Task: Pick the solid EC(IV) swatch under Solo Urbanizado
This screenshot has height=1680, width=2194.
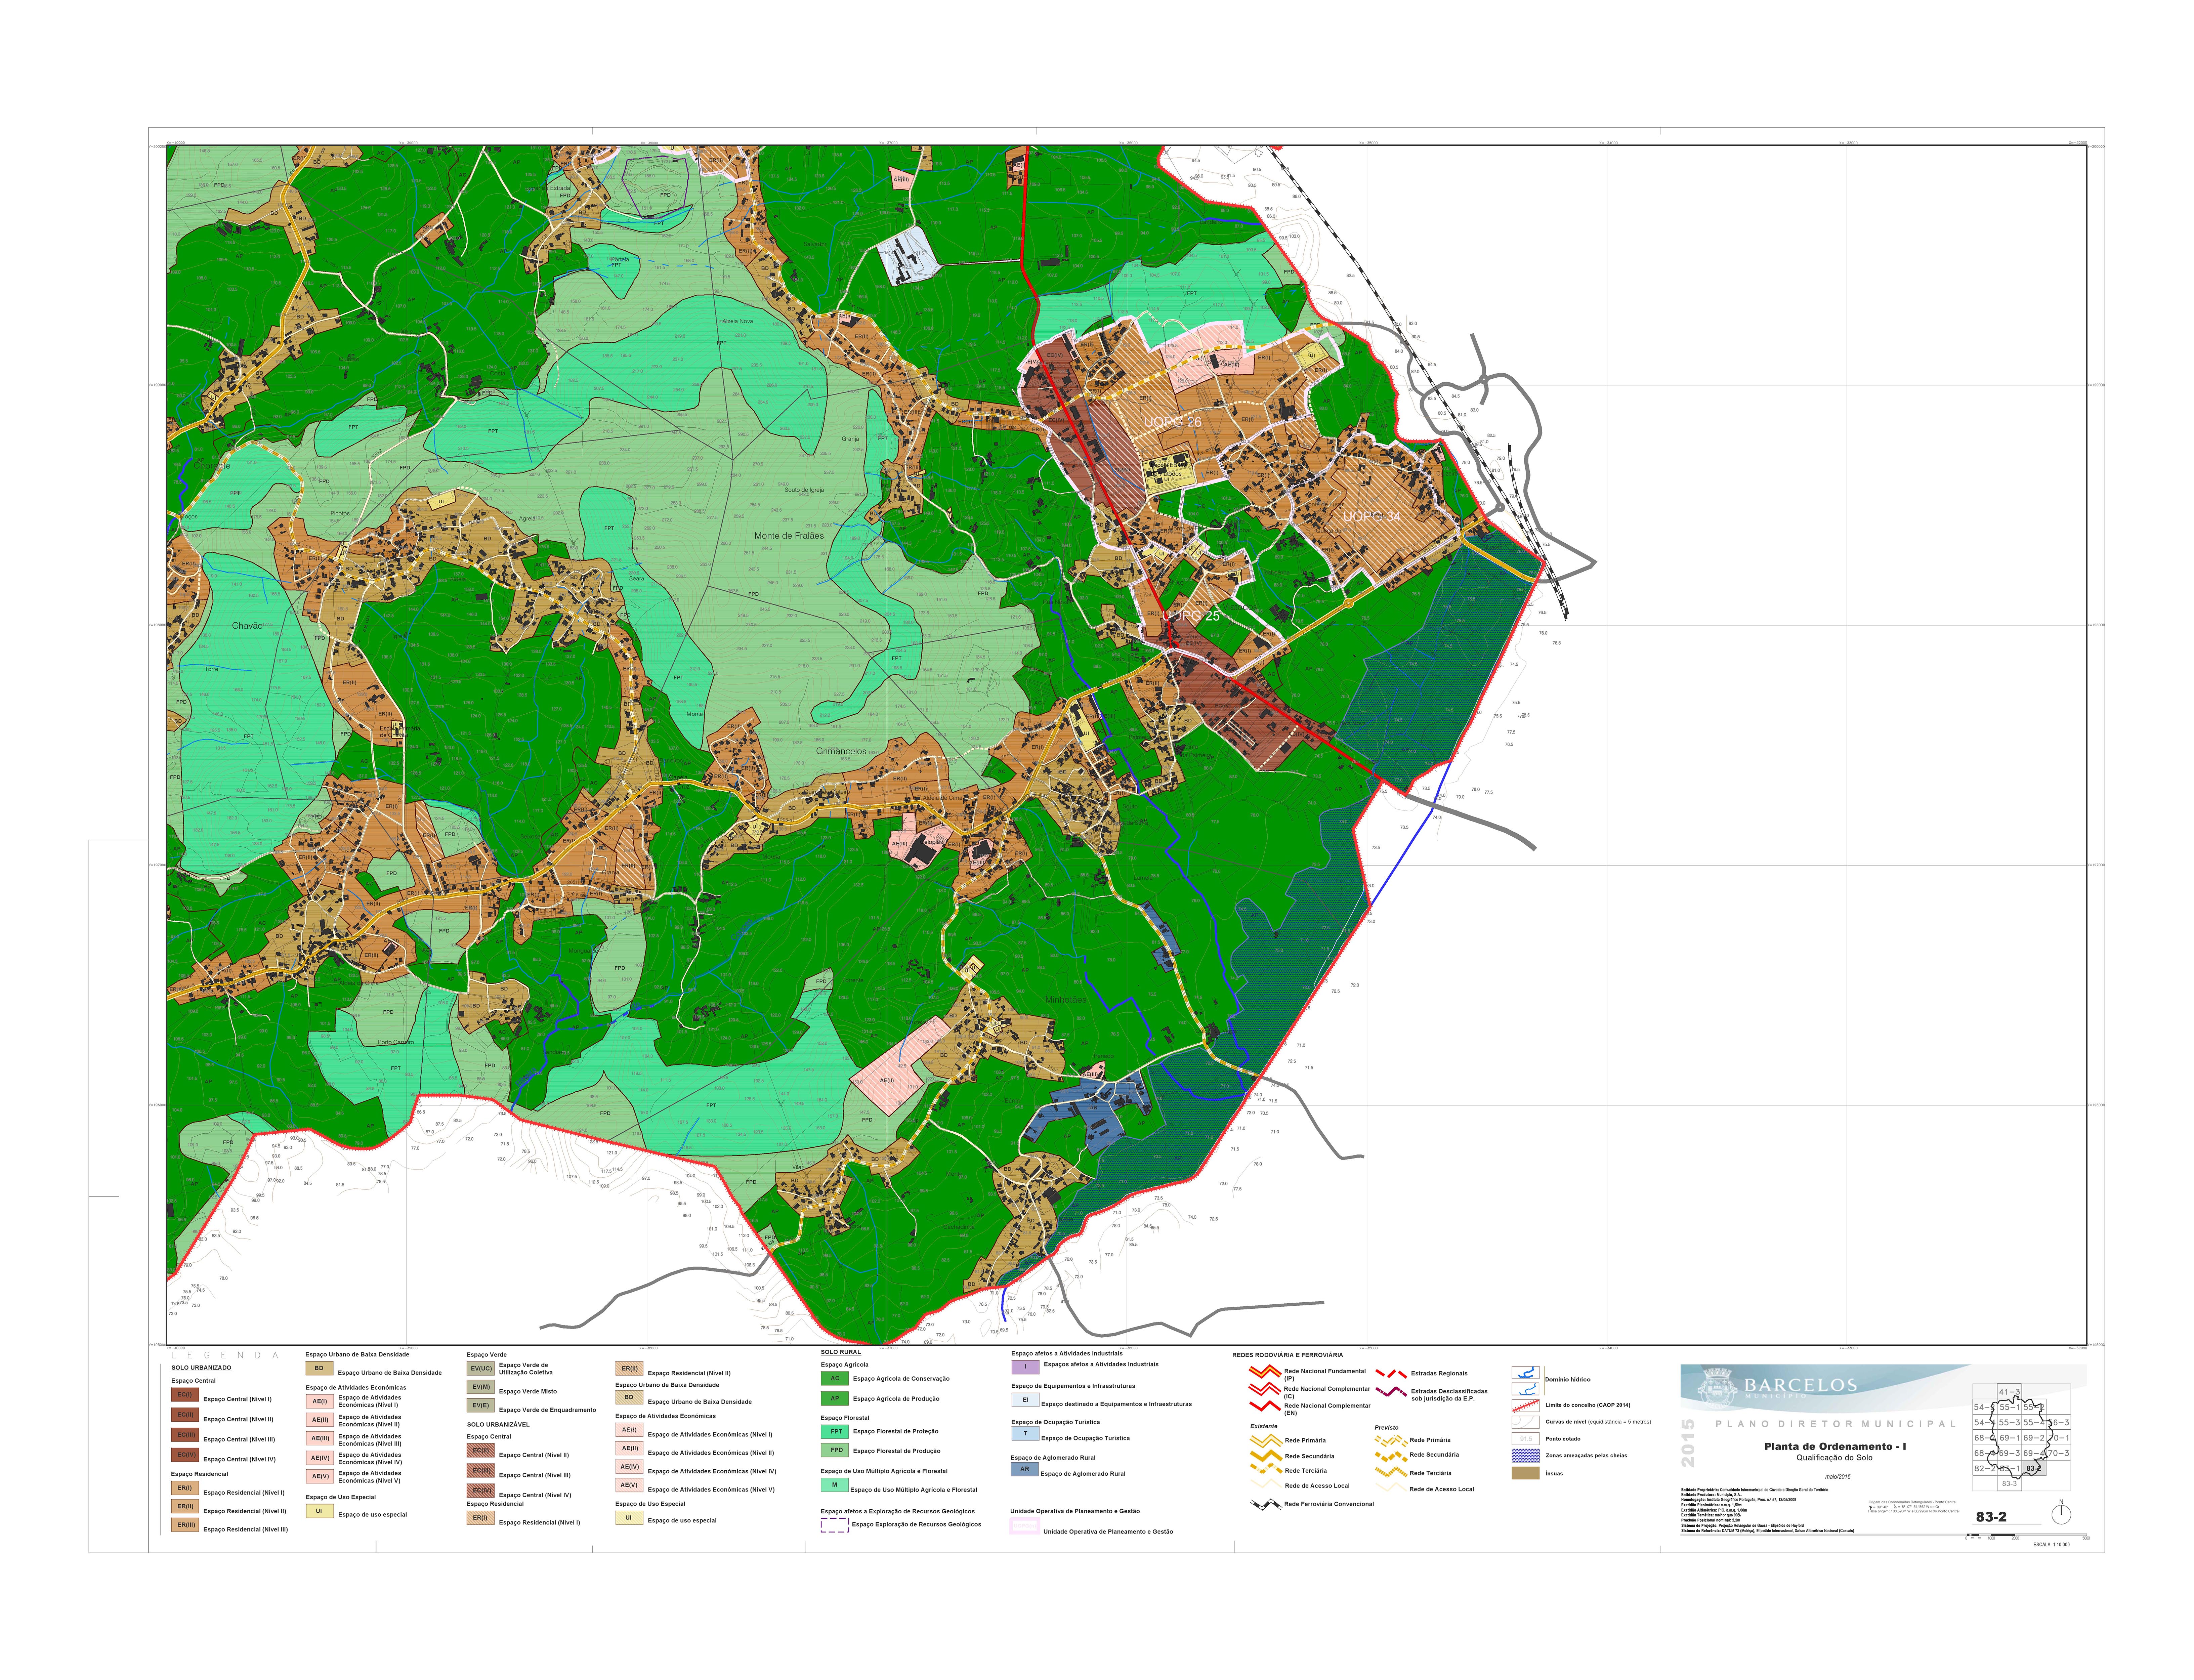Action: [185, 1455]
